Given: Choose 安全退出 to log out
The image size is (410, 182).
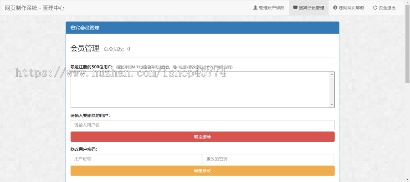Looking at the screenshot, I should [384, 8].
